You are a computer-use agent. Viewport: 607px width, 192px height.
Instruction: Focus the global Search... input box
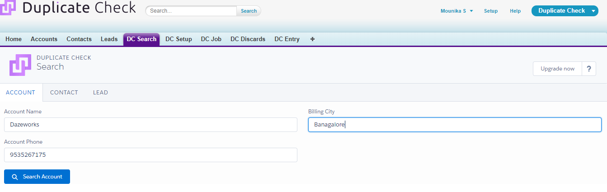(191, 11)
